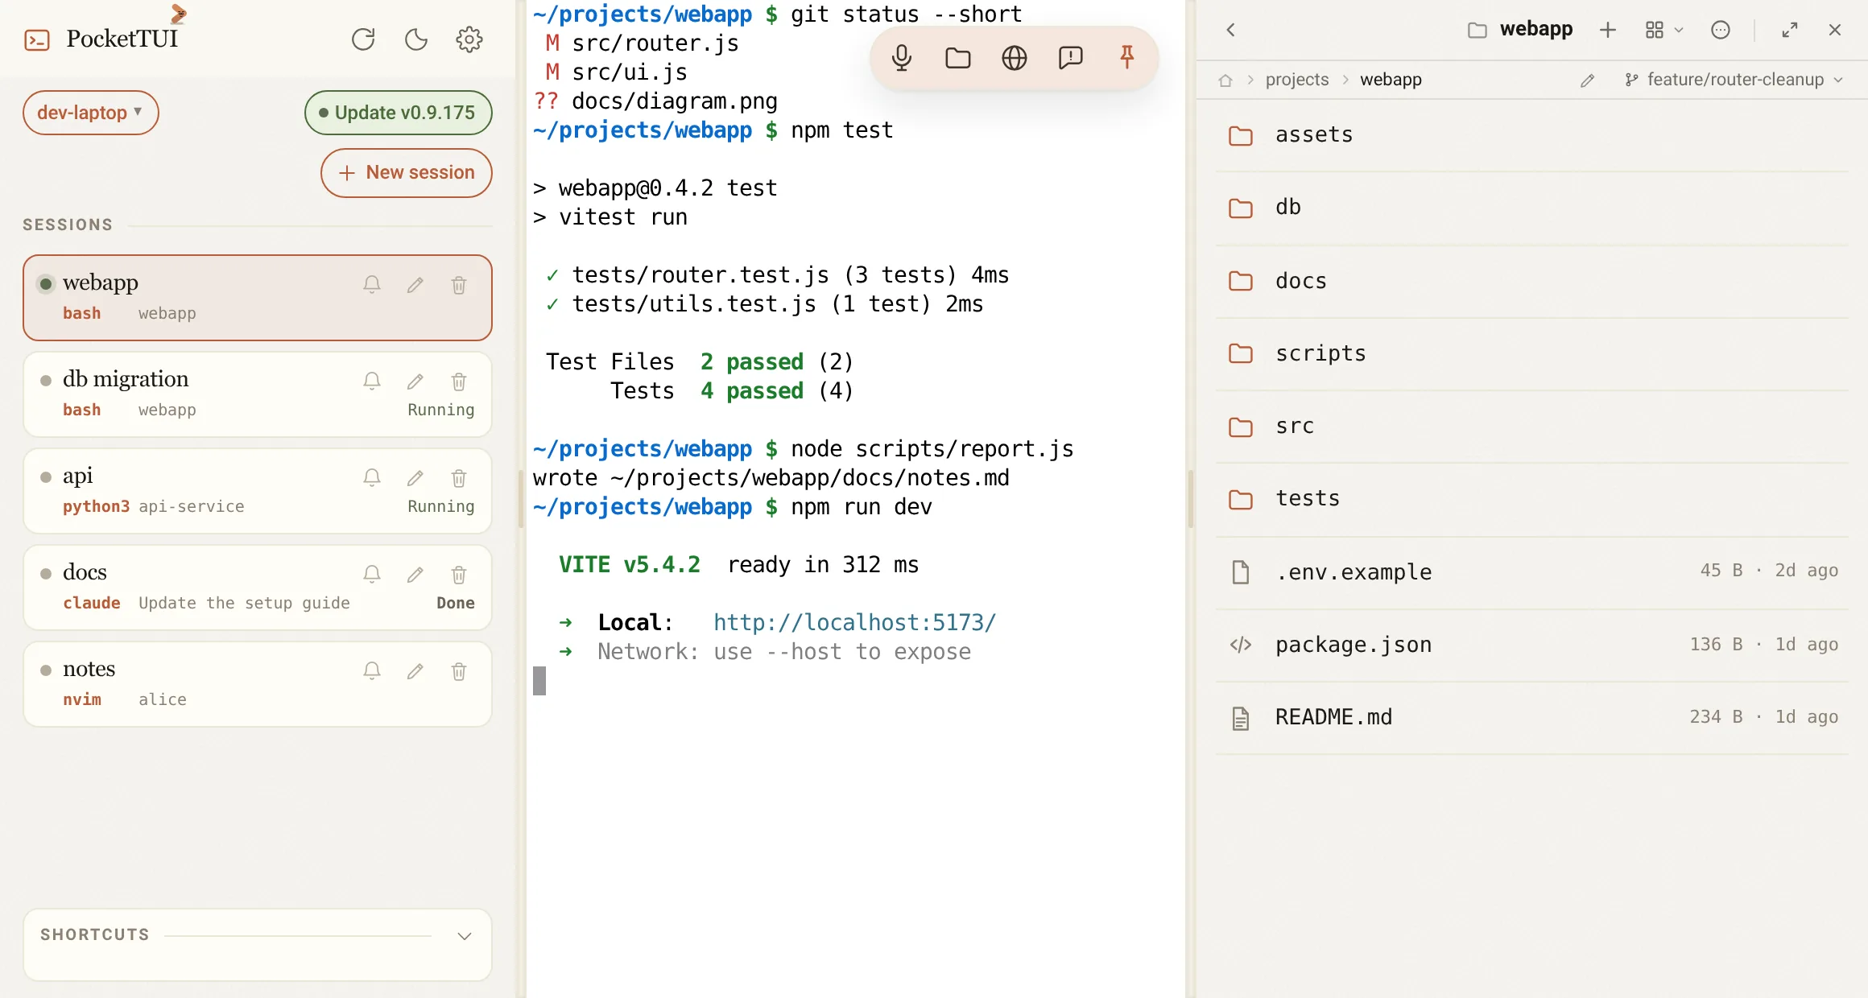Select the webapp session card
This screenshot has height=998, width=1868.
pos(258,298)
